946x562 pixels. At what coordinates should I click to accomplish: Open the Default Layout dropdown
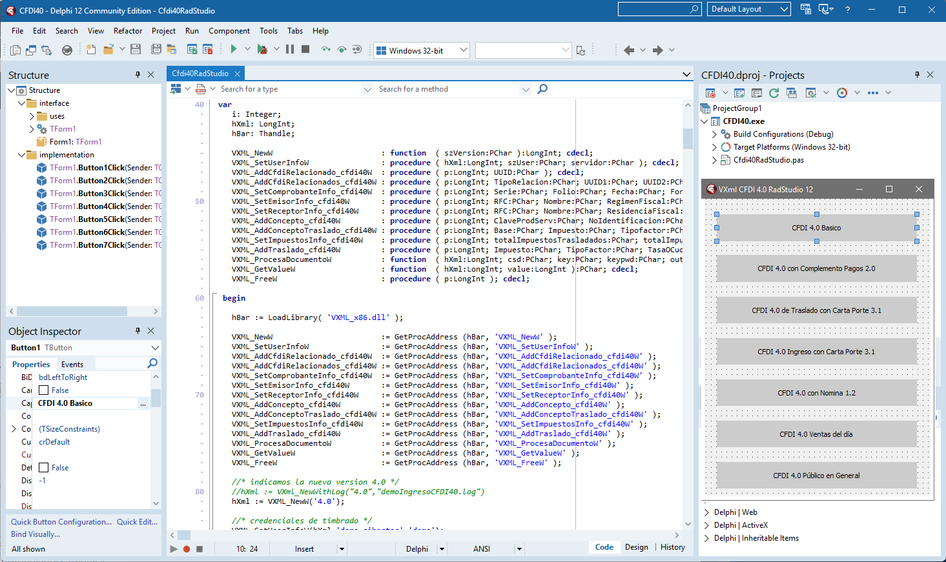click(x=785, y=9)
